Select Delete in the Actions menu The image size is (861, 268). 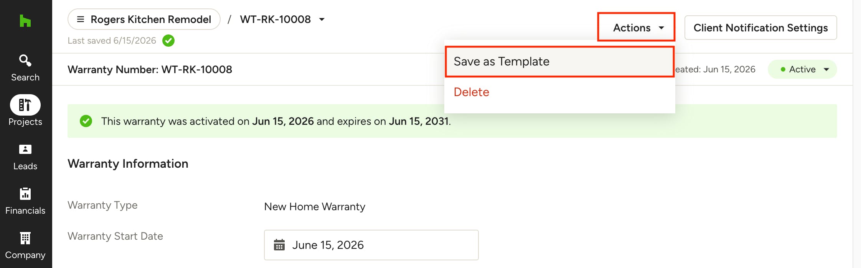pos(472,92)
